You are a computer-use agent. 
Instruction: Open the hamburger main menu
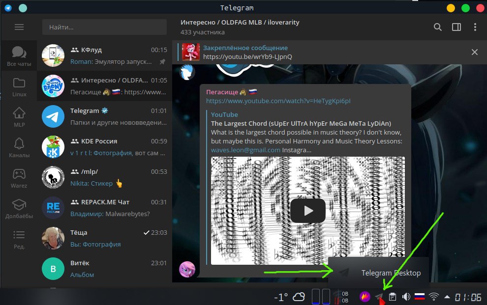(x=19, y=28)
